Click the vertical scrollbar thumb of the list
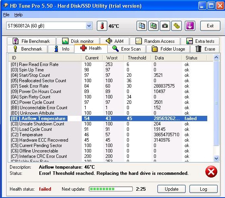Screen dimensions: 225x198 pos(216,103)
